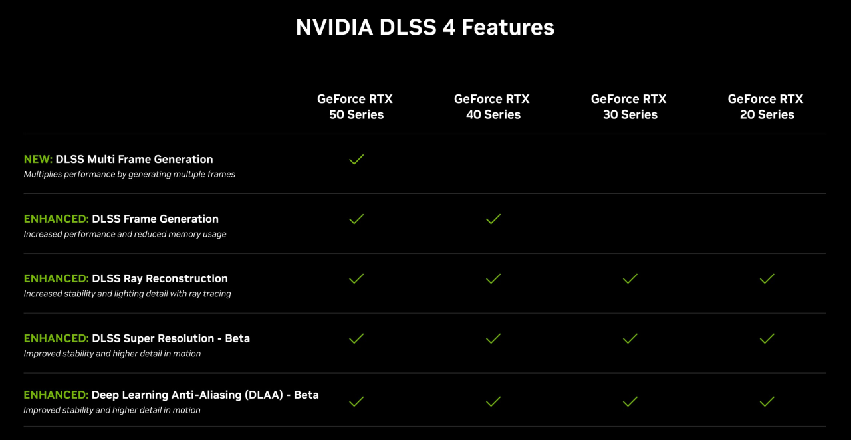Click the GeForce RTX 50 Series column header
Image resolution: width=851 pixels, height=440 pixels.
(355, 106)
